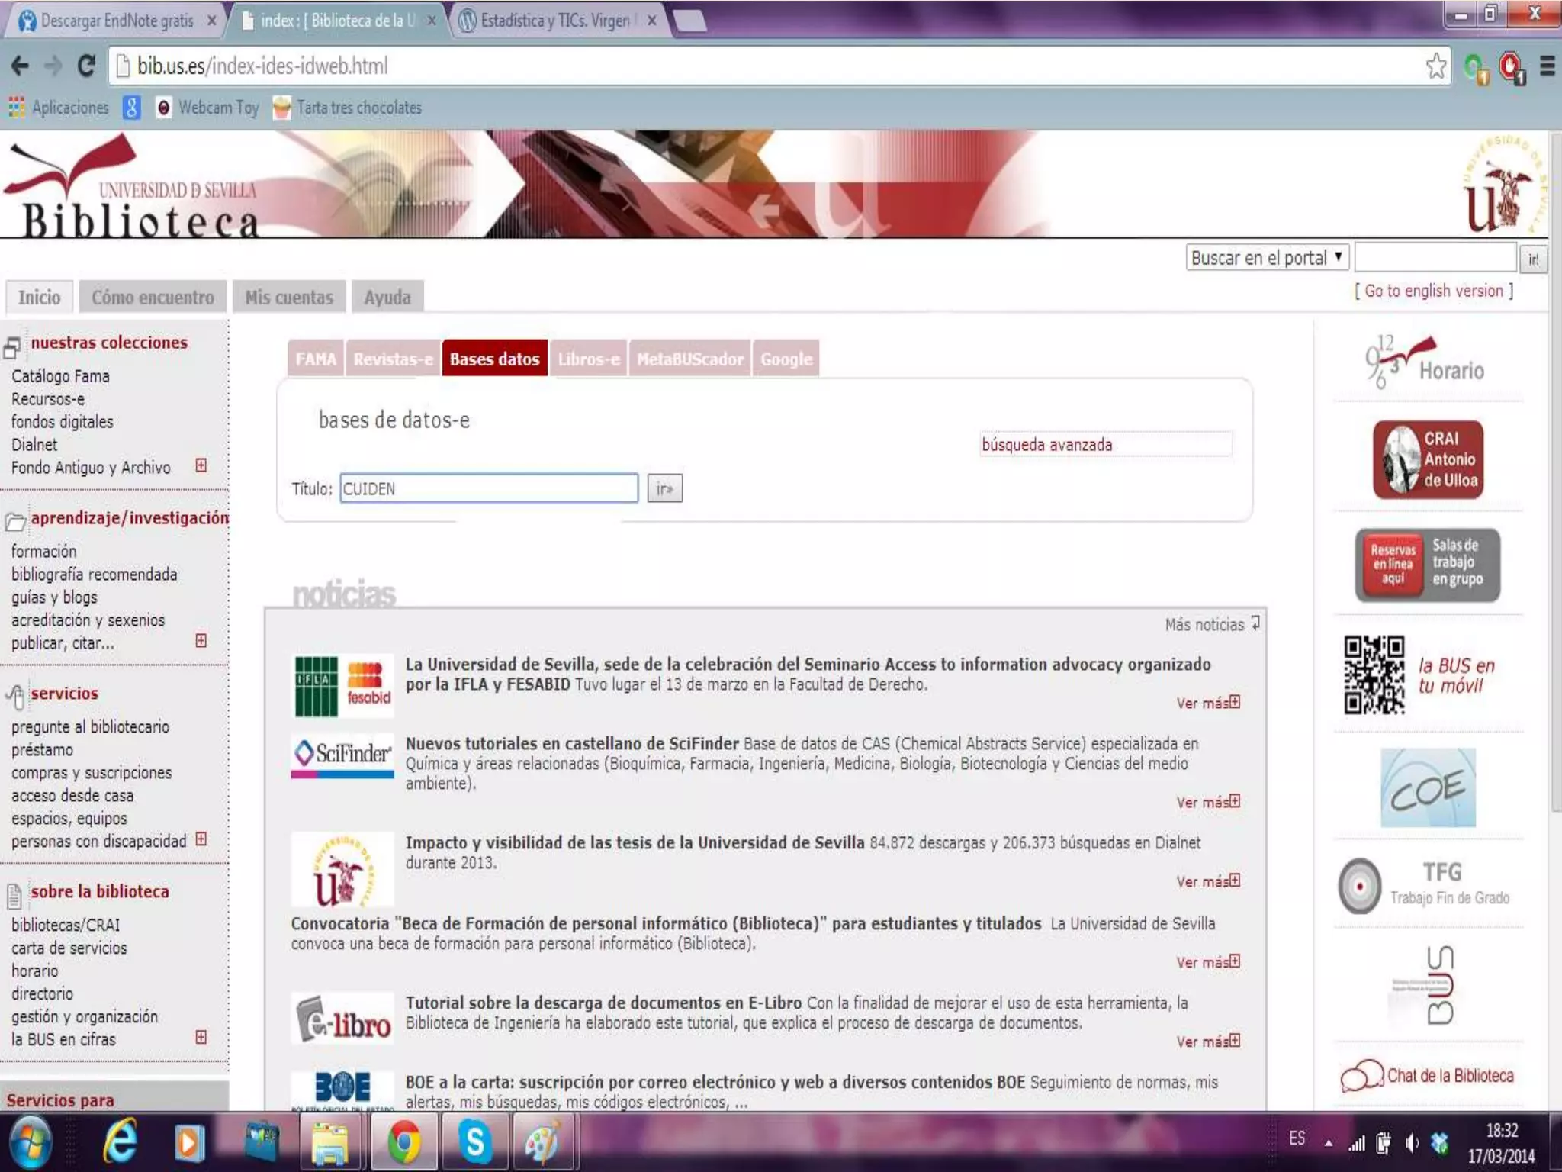
Task: Click the búsqueda avanzada link
Action: [x=1046, y=445]
